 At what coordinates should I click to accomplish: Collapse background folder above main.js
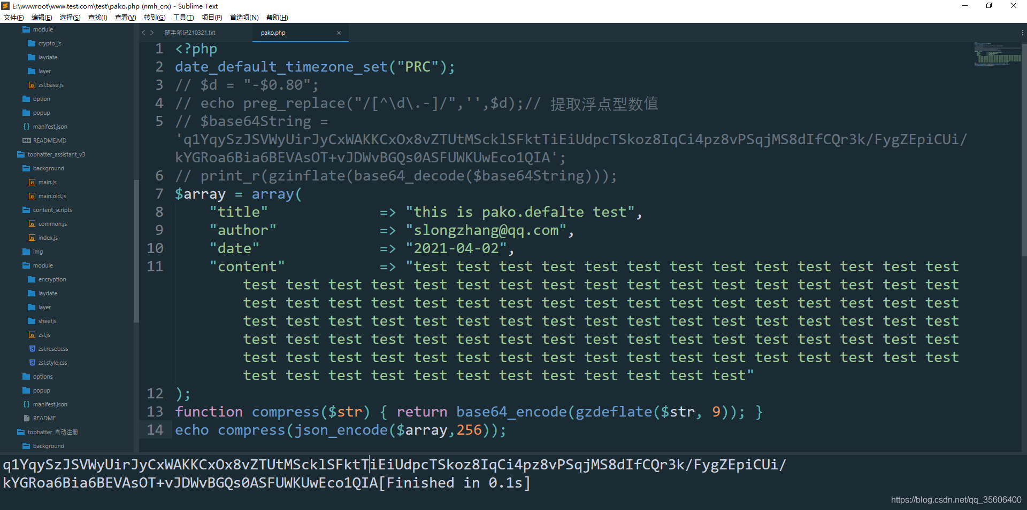[x=48, y=168]
